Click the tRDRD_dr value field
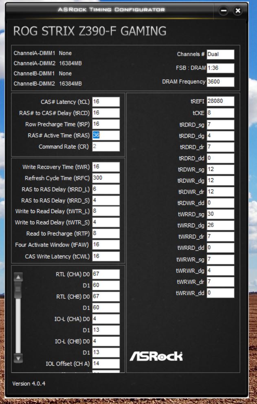 (220, 147)
